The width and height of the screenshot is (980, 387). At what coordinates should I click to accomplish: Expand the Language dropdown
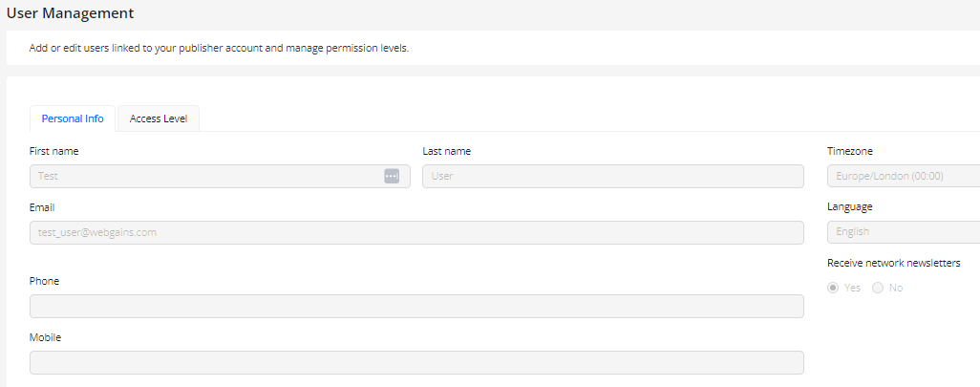click(903, 232)
